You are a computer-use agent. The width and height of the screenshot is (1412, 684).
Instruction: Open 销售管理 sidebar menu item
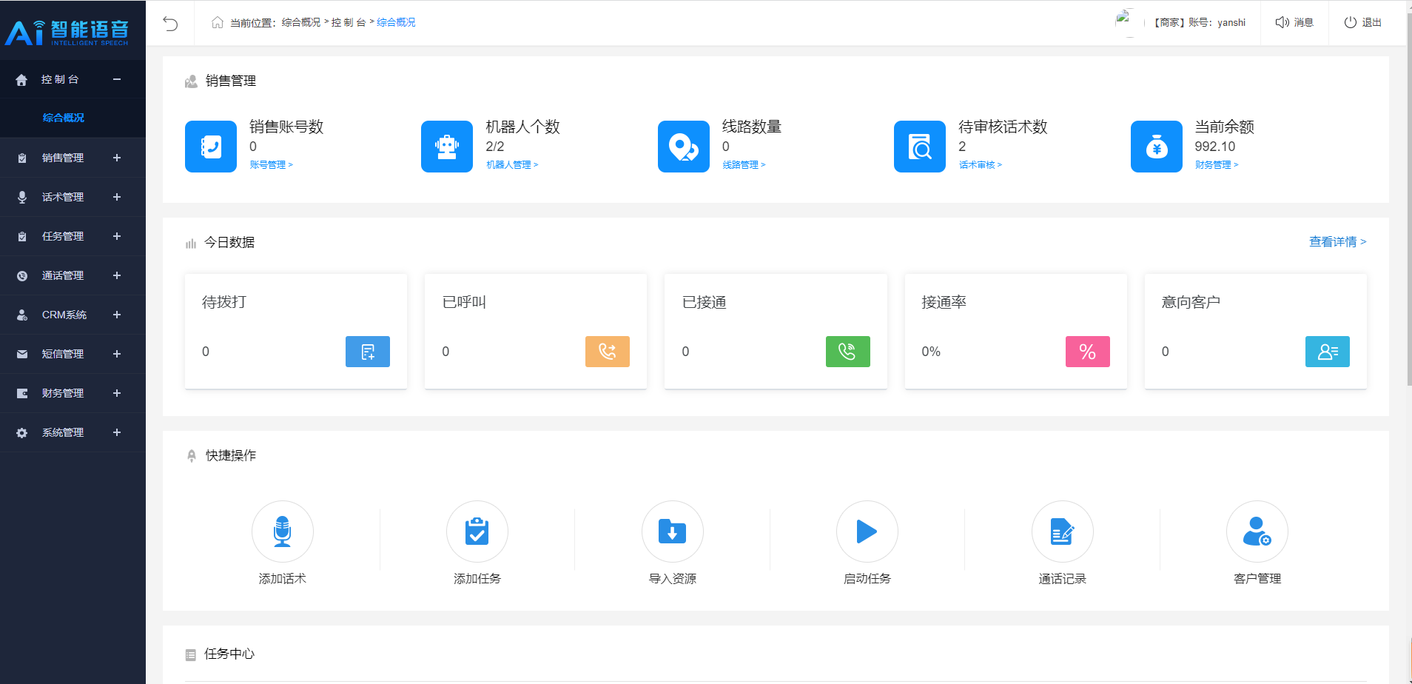pos(73,158)
